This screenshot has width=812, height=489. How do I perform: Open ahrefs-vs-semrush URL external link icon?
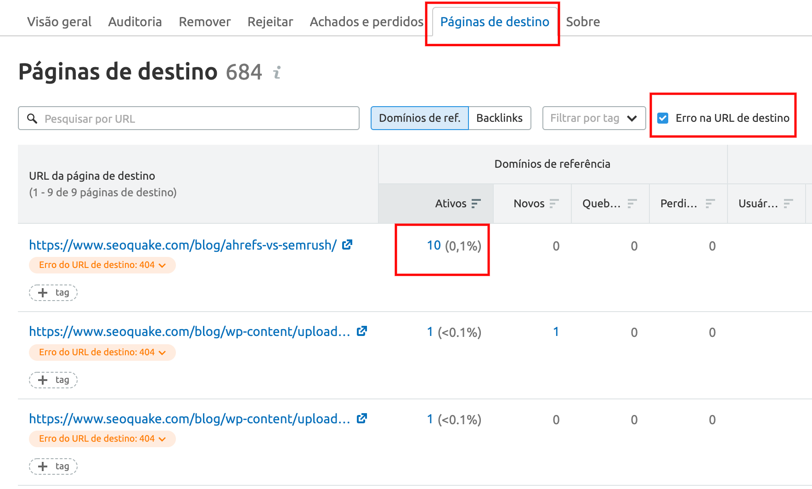tap(347, 245)
